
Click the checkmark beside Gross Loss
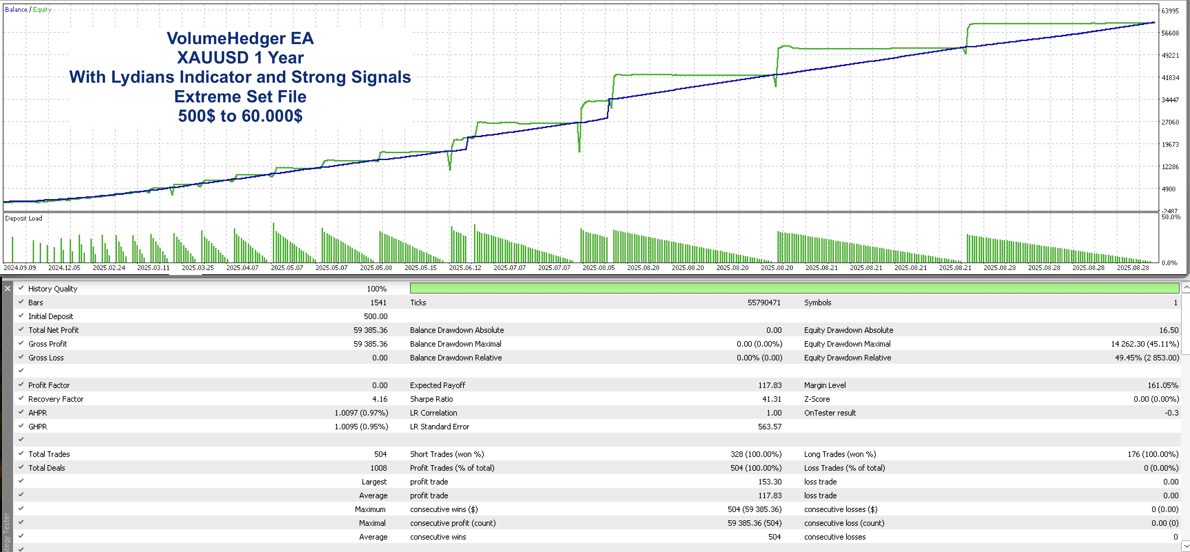click(x=21, y=357)
